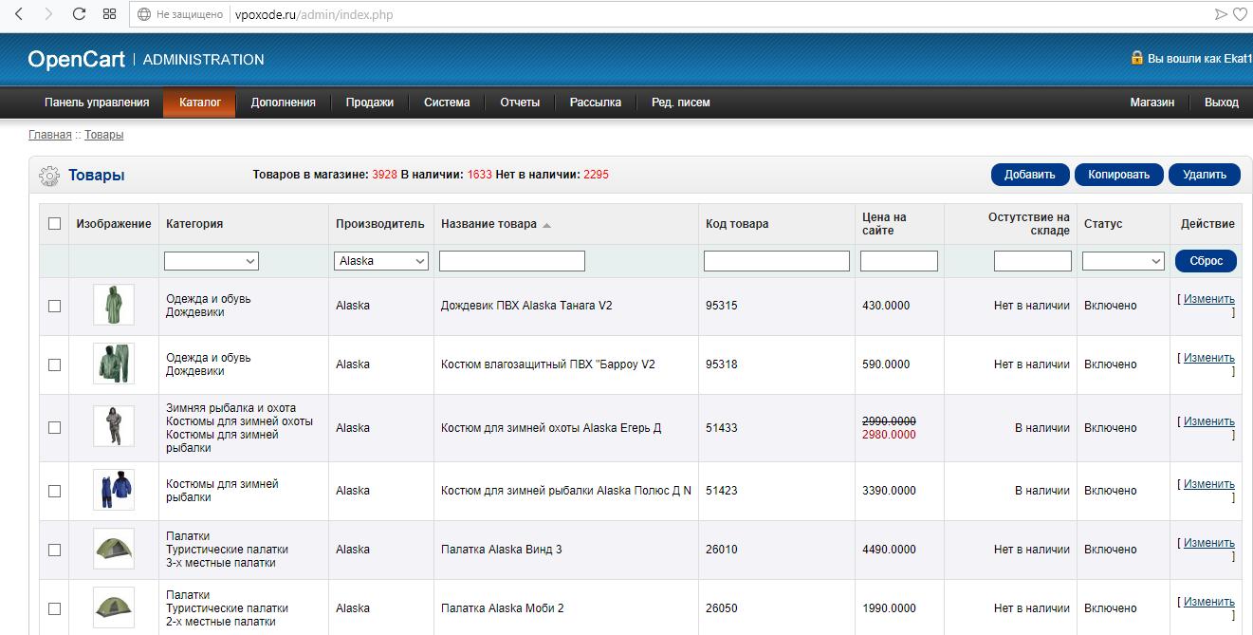Open thumbnail of Костюм Alaska Полюс Д N
The height and width of the screenshot is (635, 1253).
click(114, 490)
